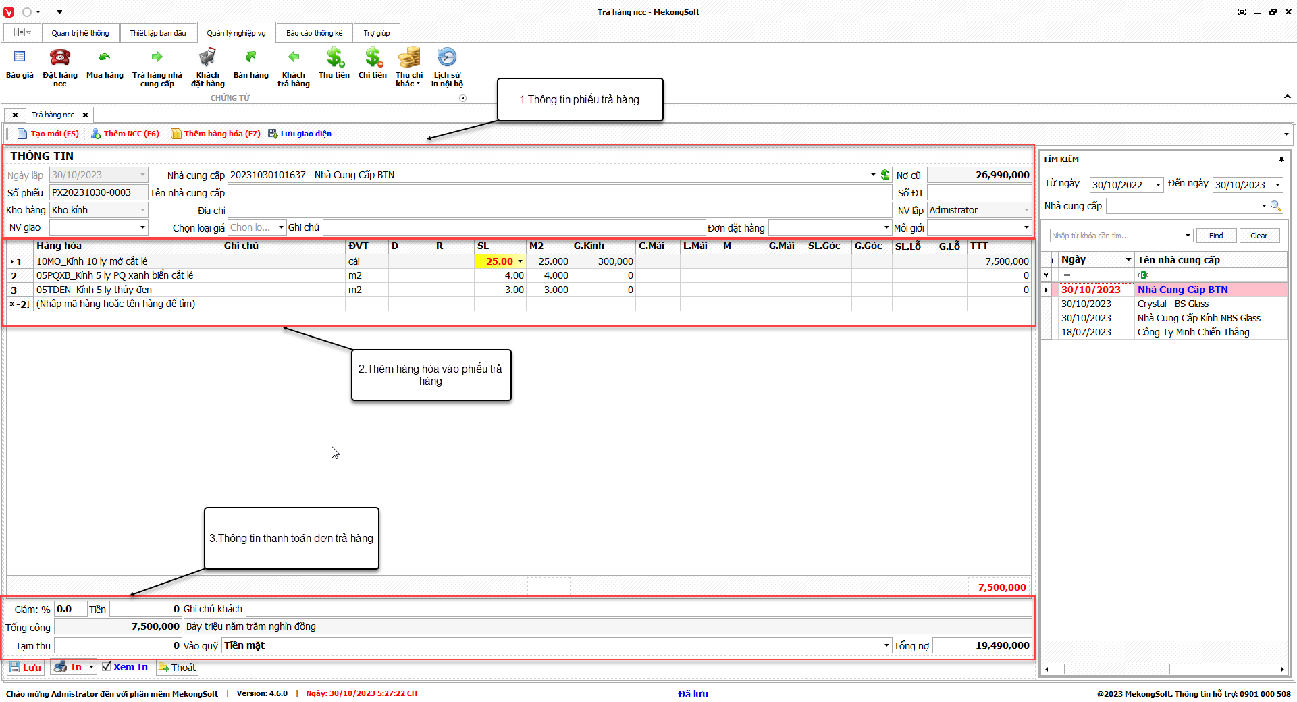Image resolution: width=1297 pixels, height=702 pixels.
Task: Open the Mua hàng purchase icon
Action: tap(105, 65)
